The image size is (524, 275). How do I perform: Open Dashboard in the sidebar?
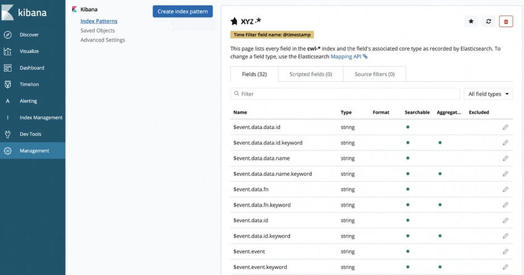(31, 68)
